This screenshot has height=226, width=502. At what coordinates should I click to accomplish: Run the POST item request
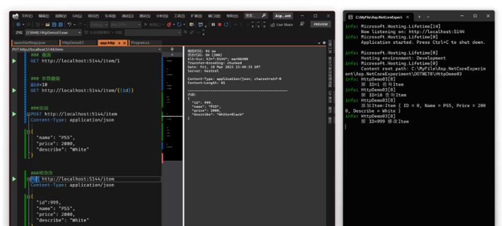point(14,114)
